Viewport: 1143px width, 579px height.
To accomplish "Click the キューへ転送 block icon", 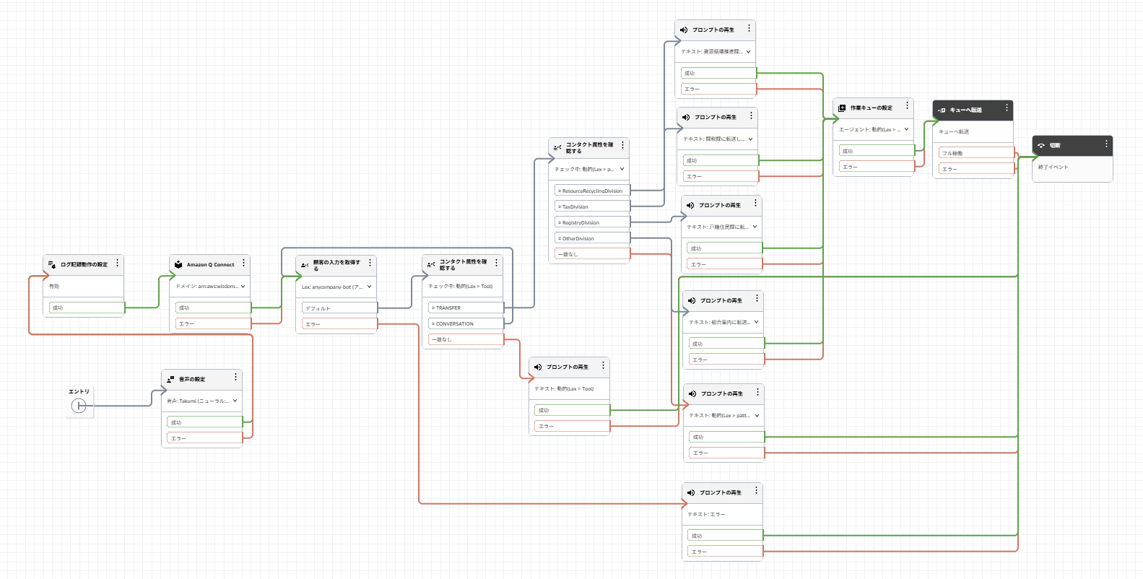I will [x=942, y=110].
